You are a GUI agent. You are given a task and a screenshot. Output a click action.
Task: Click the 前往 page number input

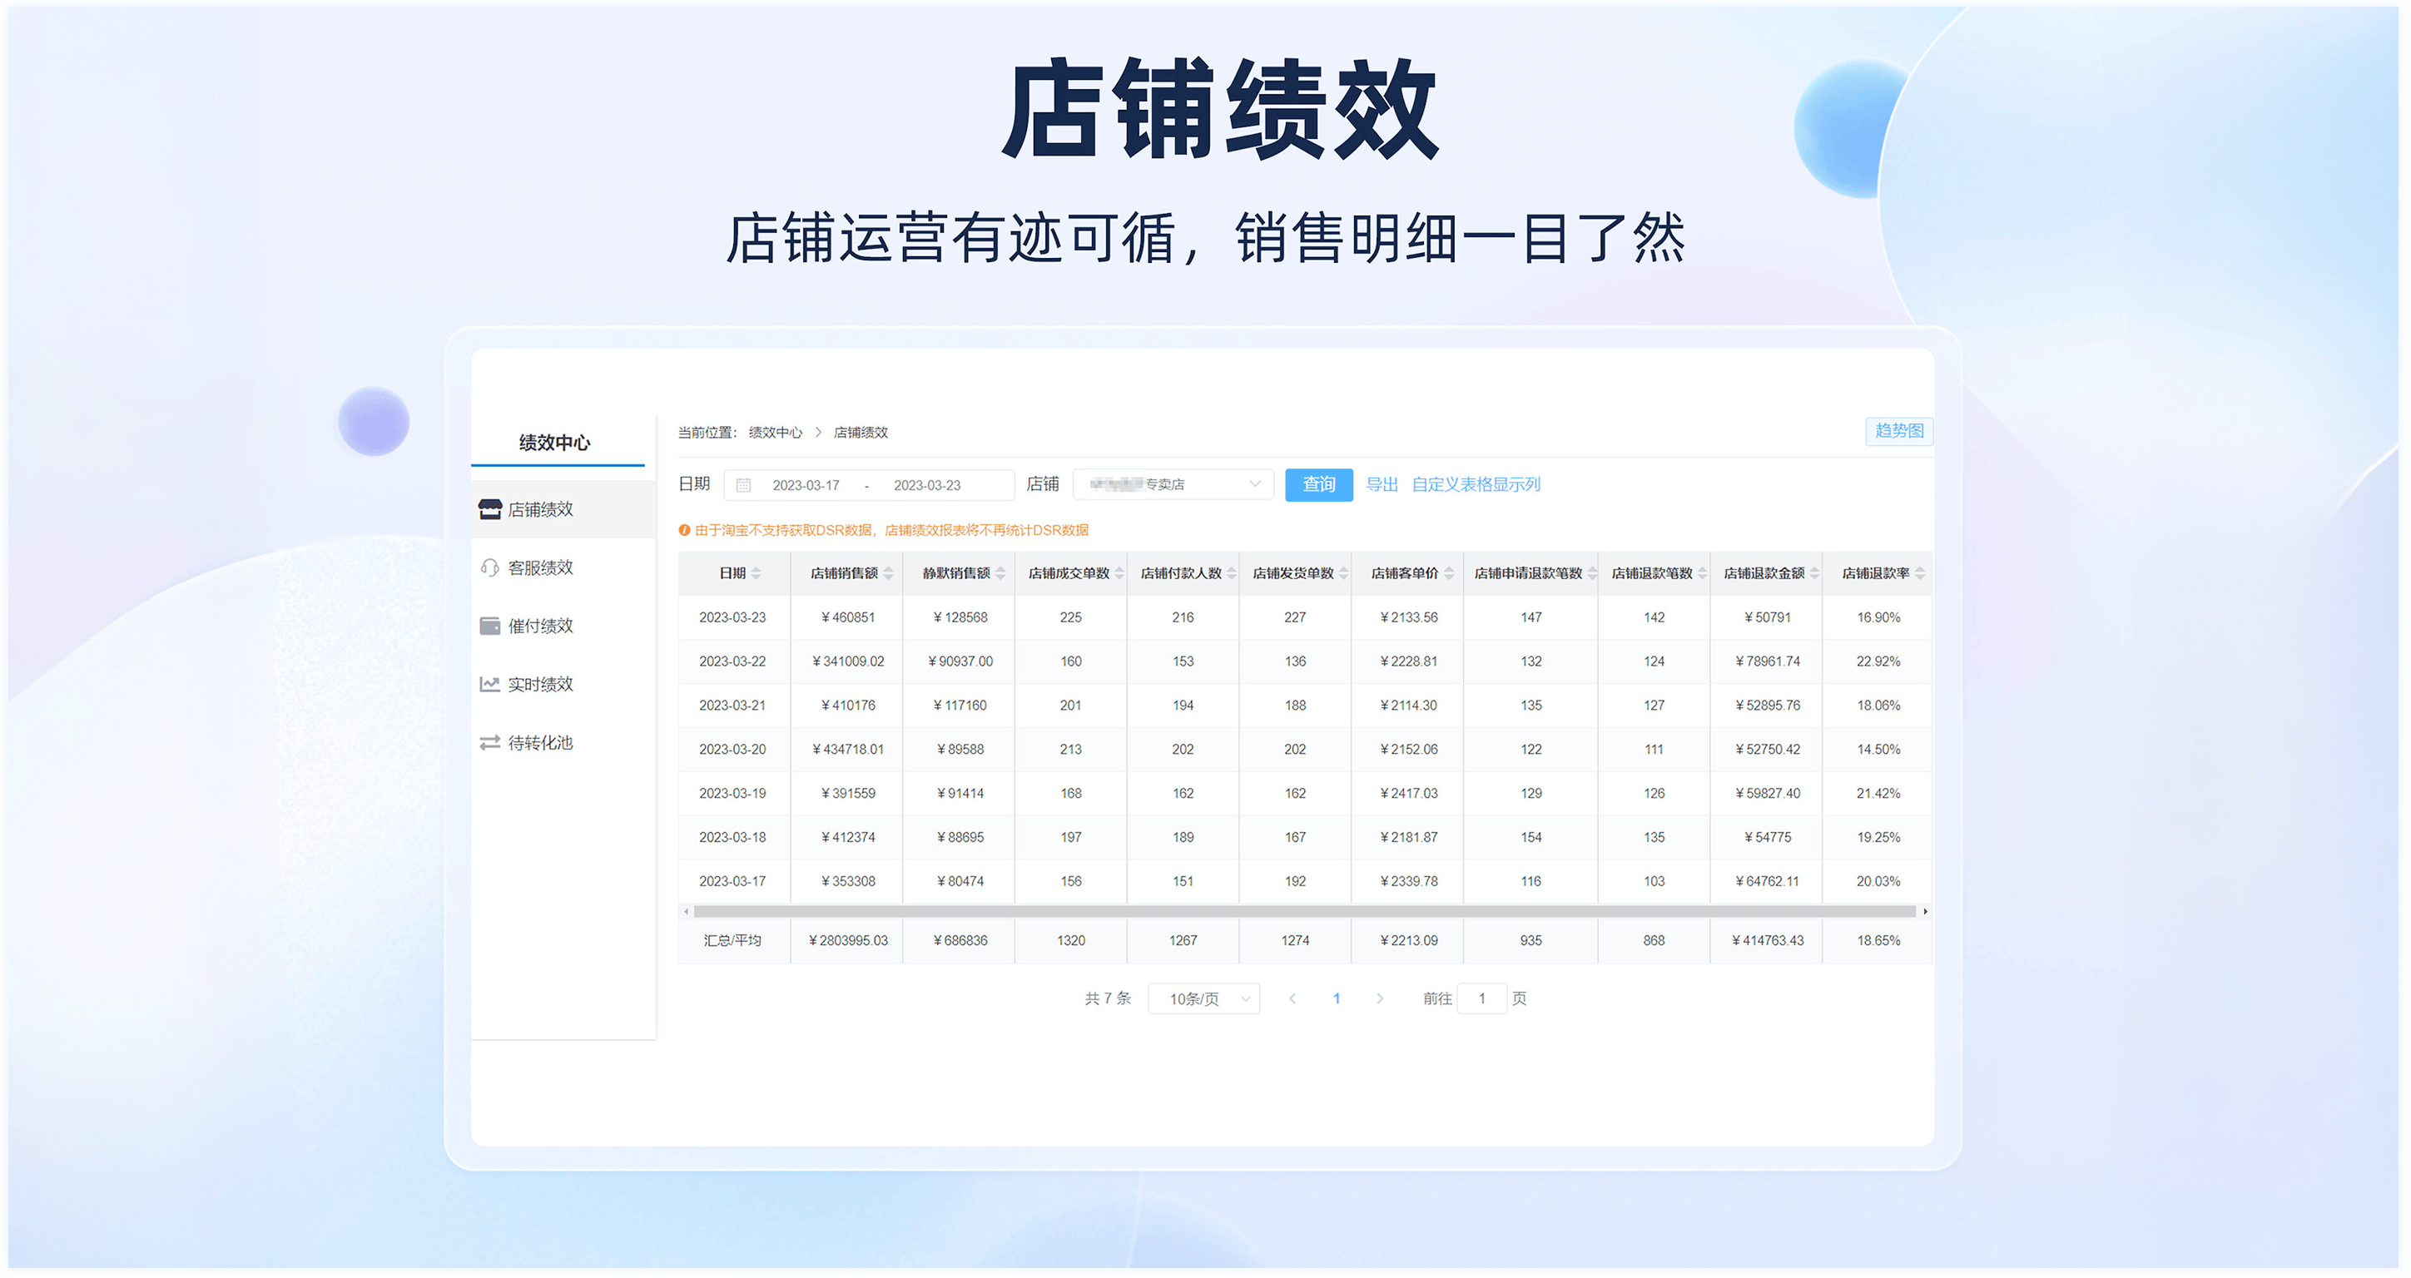coord(1481,998)
